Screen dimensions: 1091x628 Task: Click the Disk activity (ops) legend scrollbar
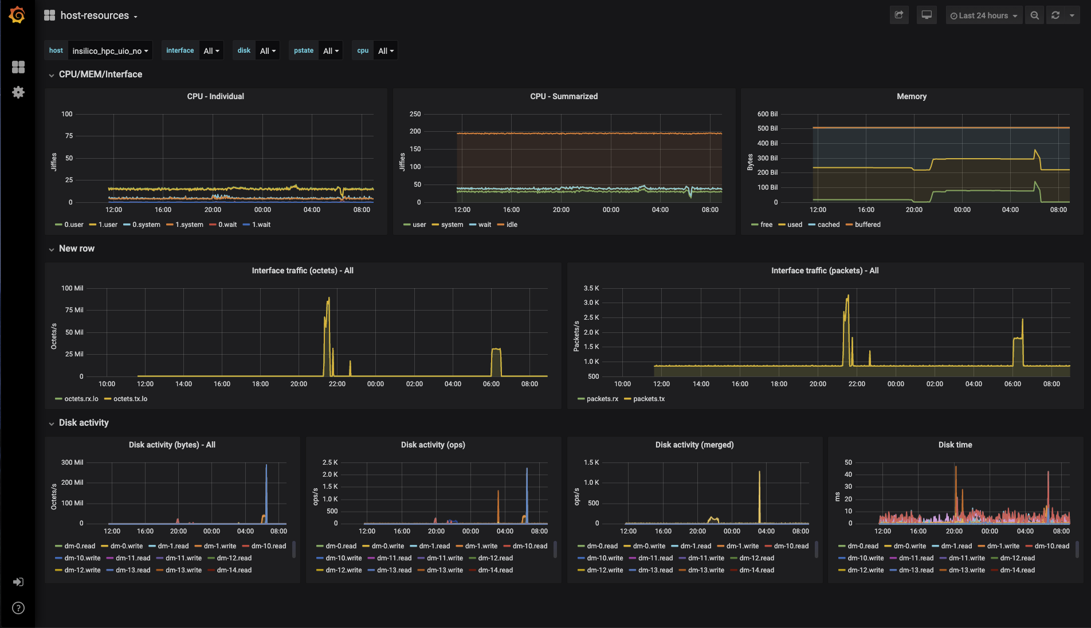555,549
